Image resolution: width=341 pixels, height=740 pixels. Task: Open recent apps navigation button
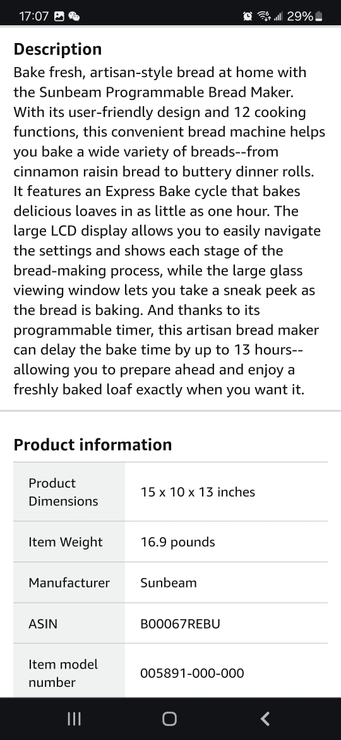pyautogui.click(x=74, y=718)
